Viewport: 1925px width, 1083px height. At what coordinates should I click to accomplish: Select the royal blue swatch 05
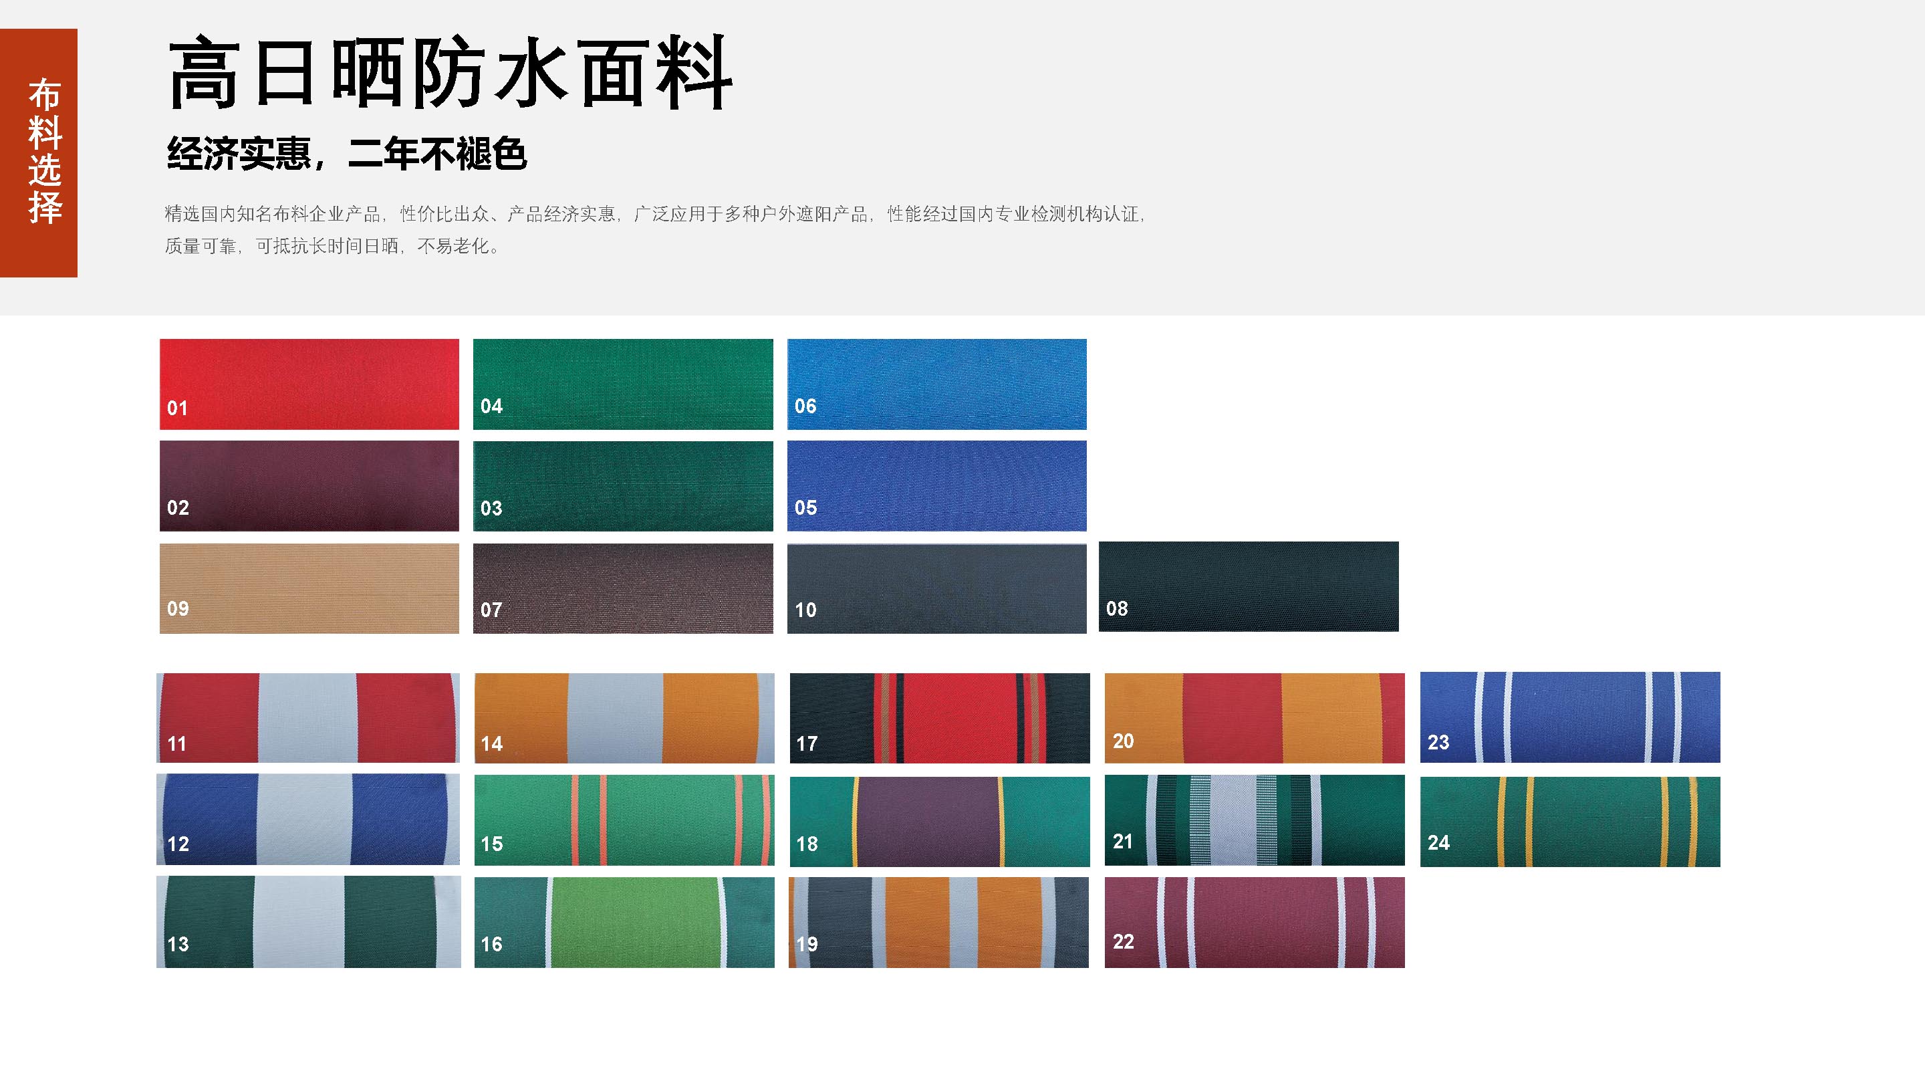coord(936,486)
